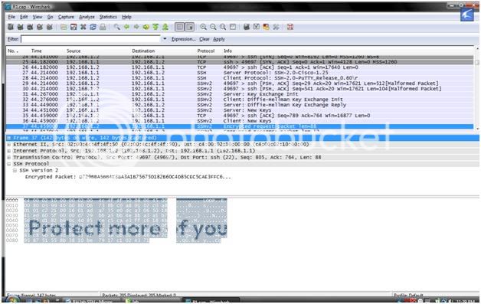Screen dimensions: 481x304
Task: Click the Expression... button
Action: pos(184,39)
